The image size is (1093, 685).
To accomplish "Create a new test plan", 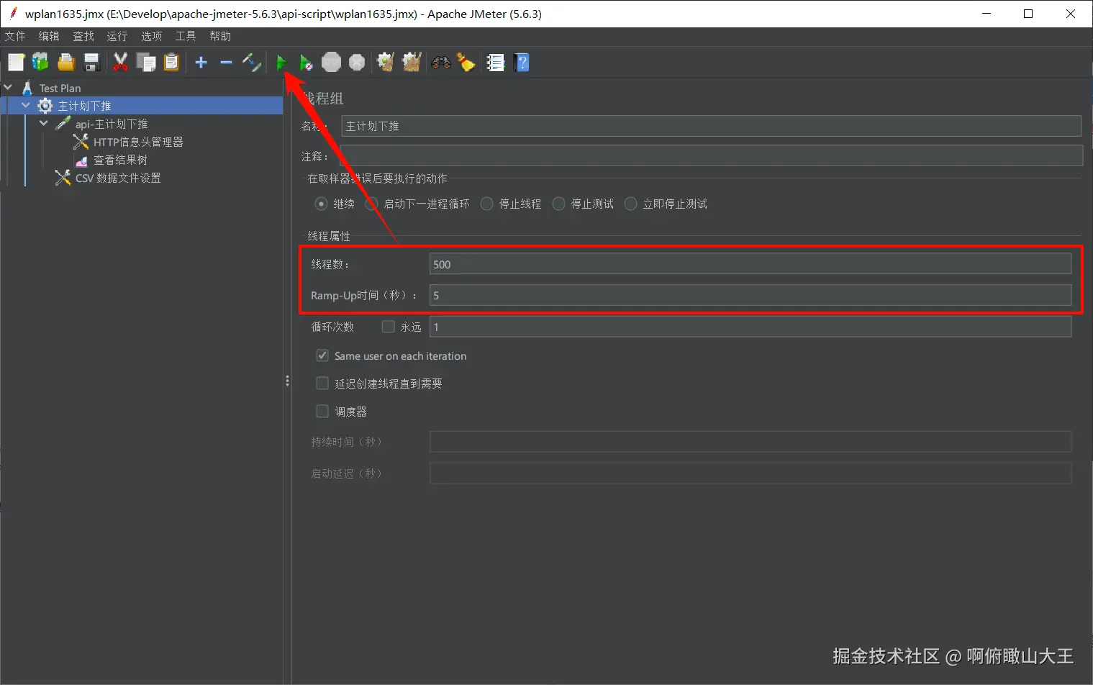I will pos(16,63).
